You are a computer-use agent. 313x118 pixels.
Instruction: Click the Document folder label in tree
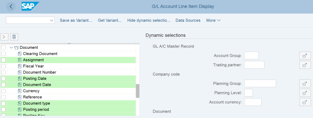29,47
